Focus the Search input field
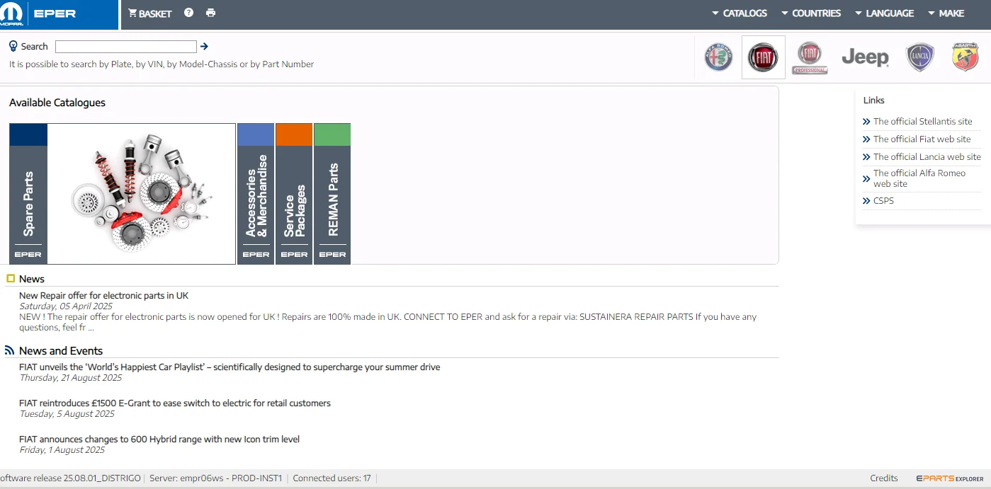The image size is (991, 489). tap(126, 47)
